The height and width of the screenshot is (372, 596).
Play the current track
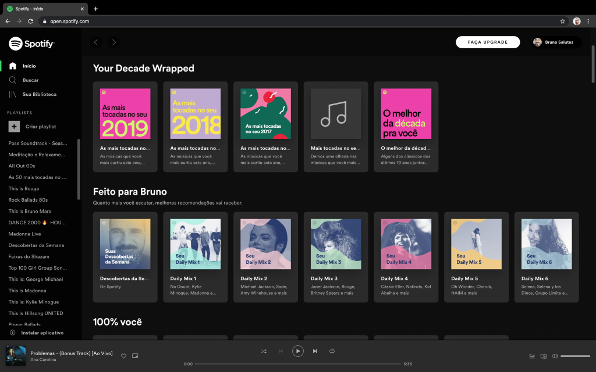click(x=298, y=351)
